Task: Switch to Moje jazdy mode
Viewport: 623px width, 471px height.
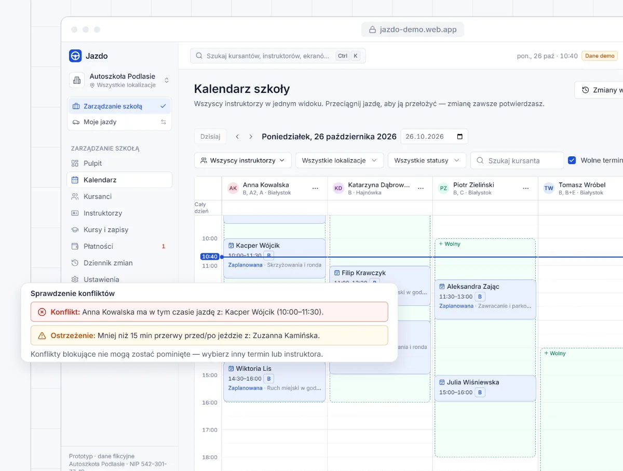Action: (120, 122)
